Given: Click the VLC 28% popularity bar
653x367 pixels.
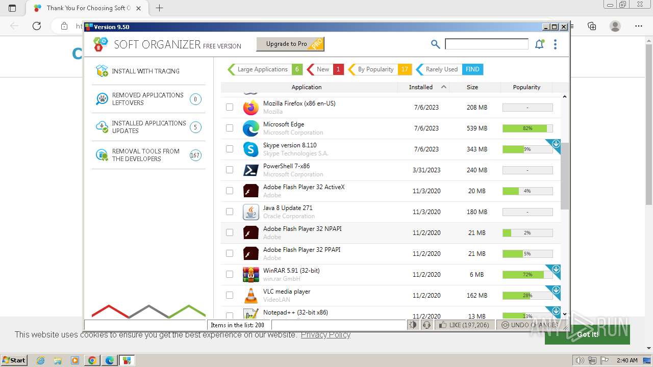Looking at the screenshot, I should tap(528, 295).
